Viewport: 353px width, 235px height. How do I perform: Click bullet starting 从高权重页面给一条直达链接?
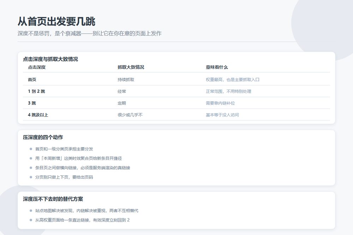click(x=82, y=220)
